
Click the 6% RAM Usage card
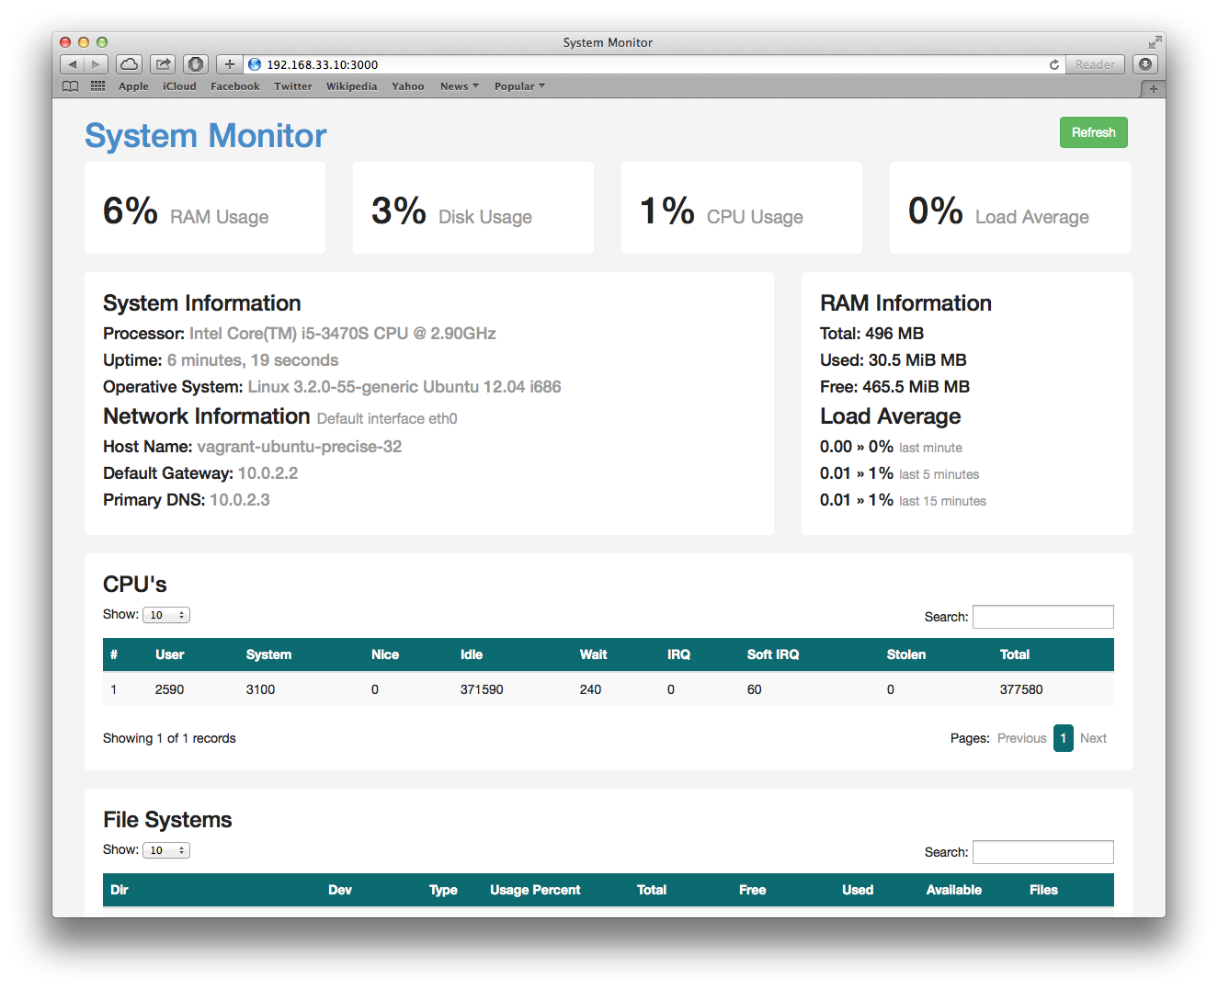pyautogui.click(x=205, y=208)
